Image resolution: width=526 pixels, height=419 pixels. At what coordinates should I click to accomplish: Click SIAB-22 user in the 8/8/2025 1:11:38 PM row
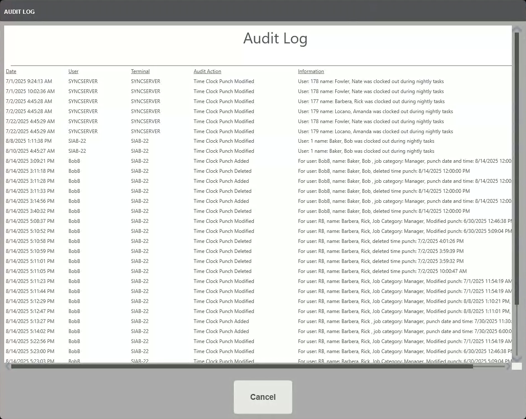click(x=77, y=141)
